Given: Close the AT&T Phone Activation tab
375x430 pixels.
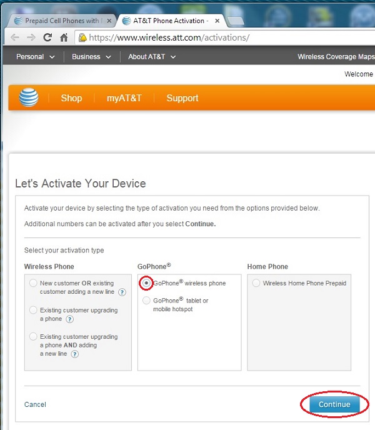Looking at the screenshot, I should point(217,21).
